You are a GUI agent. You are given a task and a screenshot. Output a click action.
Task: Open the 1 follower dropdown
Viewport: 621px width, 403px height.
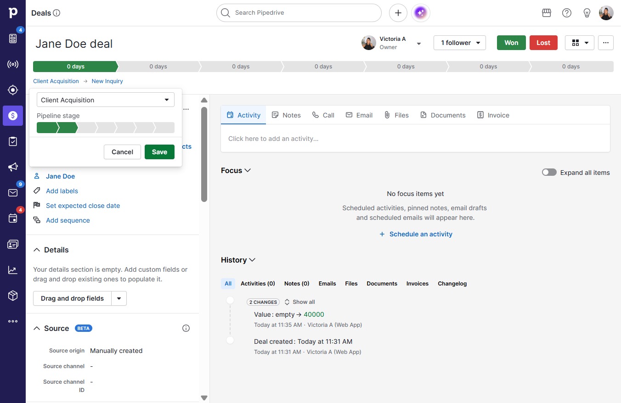pyautogui.click(x=460, y=43)
